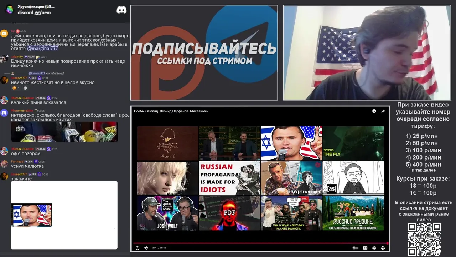456x257 pixels.
Task: Open the large Israel and USA flags thumbnail
Action: click(291, 143)
